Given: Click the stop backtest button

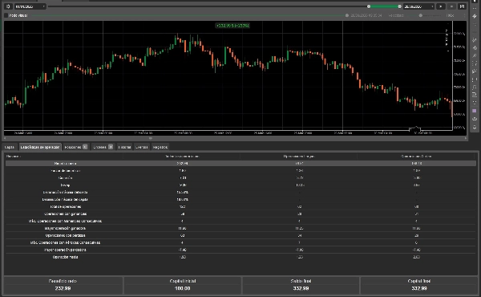Looking at the screenshot, I should point(451,6).
